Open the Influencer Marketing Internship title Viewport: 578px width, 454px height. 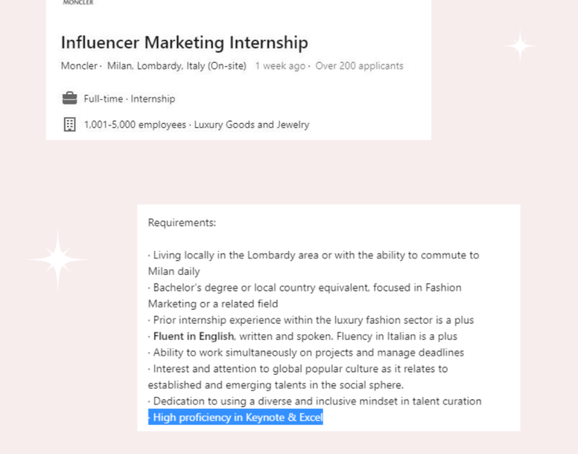[184, 42]
